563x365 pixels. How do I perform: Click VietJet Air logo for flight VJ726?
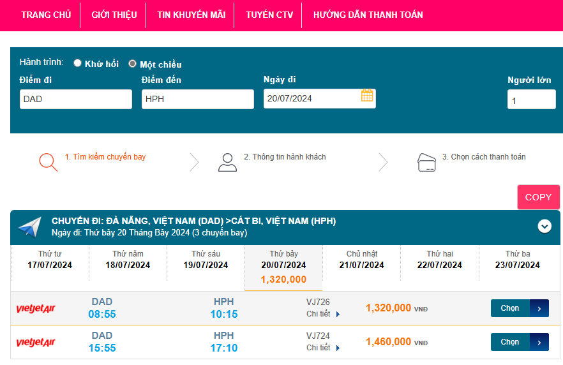pyautogui.click(x=36, y=309)
